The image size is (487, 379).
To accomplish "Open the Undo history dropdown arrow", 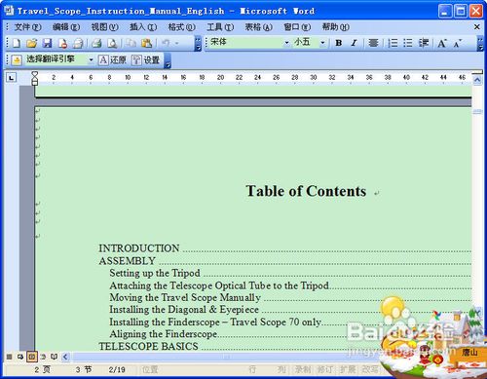I will tap(177, 43).
